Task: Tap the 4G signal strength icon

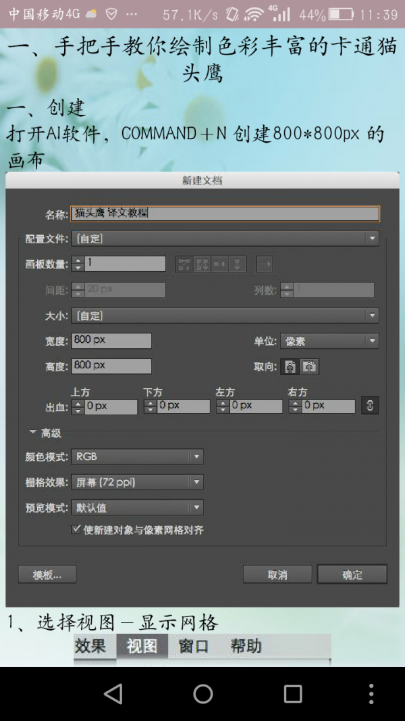Action: pyautogui.click(x=280, y=14)
